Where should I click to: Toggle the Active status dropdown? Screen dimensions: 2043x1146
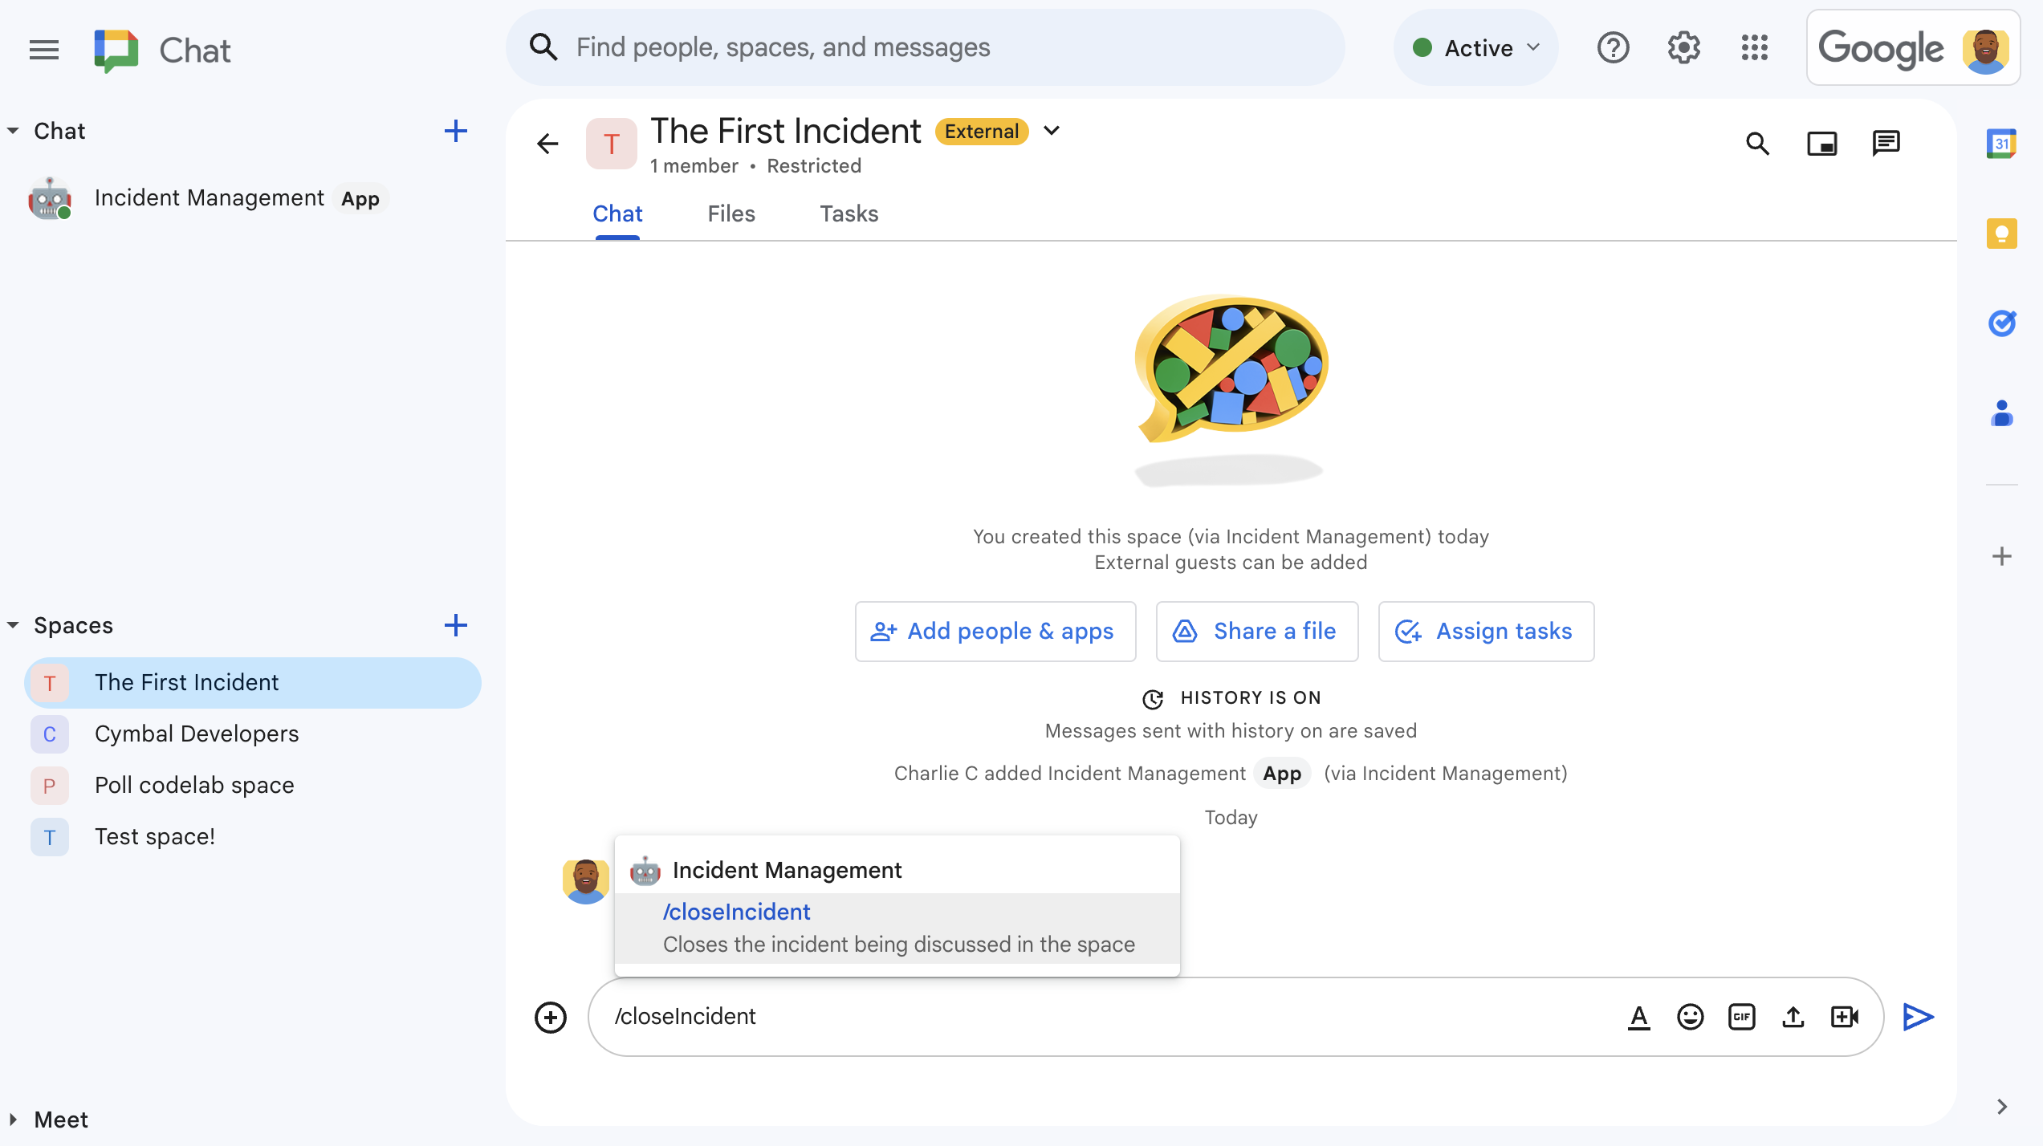coord(1476,47)
